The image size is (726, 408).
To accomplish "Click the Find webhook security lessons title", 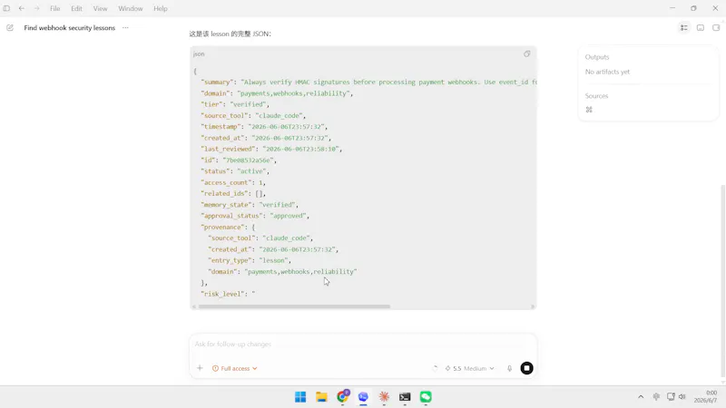I will tap(70, 28).
